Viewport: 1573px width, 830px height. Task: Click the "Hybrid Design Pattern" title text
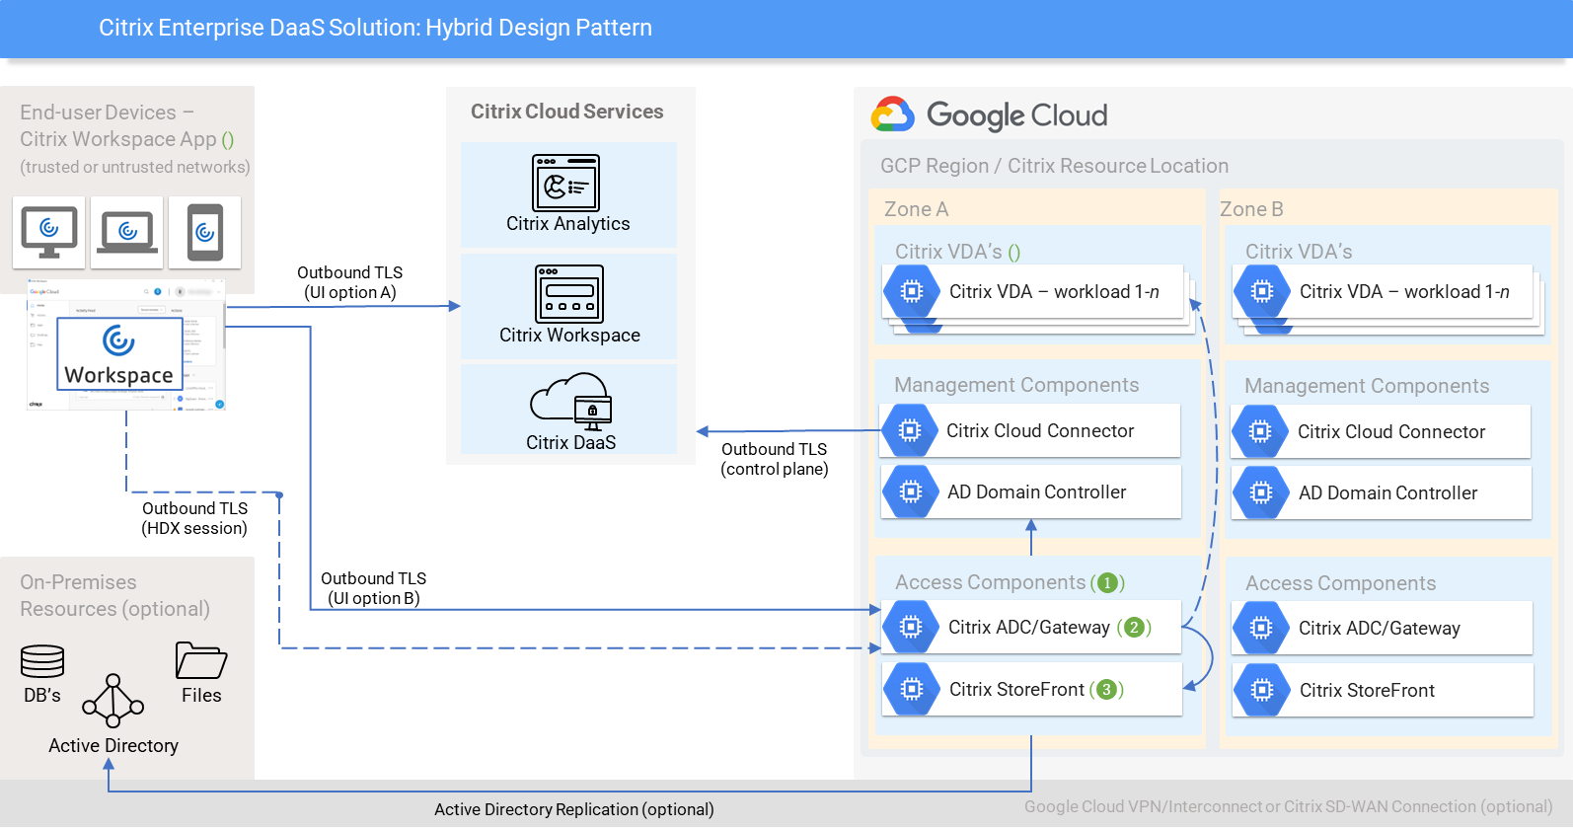tap(539, 28)
